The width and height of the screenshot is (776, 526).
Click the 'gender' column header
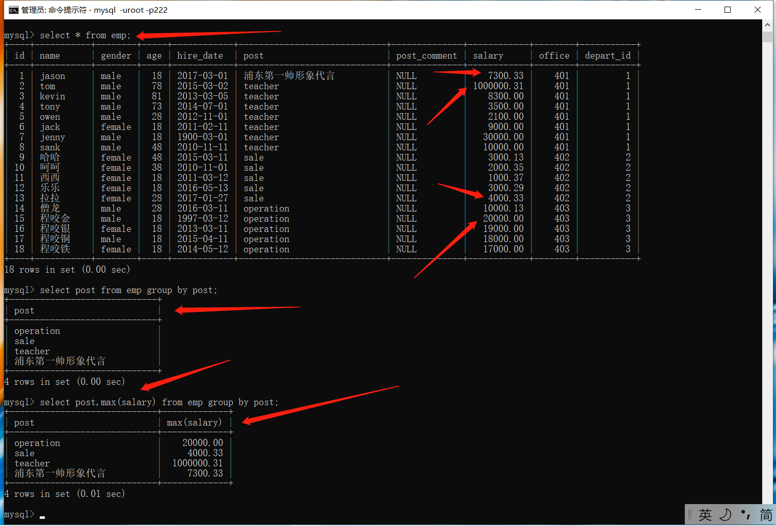116,56
